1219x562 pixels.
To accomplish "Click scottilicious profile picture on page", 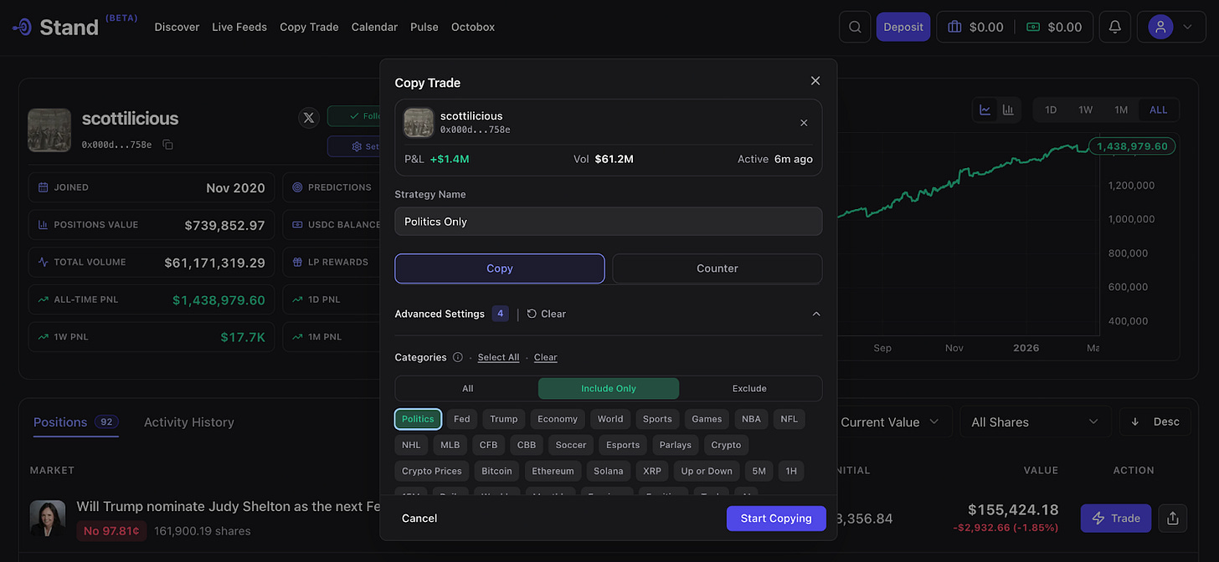I will [x=49, y=130].
